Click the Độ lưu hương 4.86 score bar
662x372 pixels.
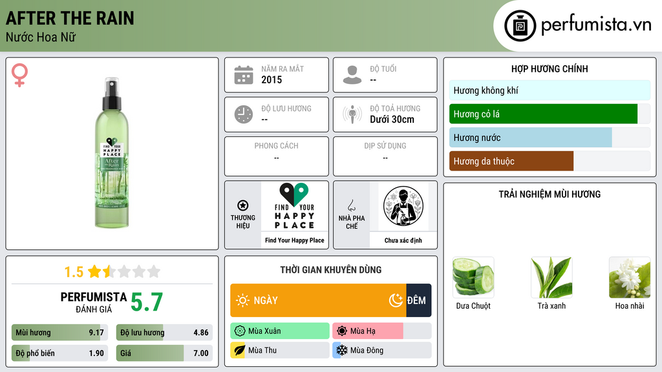164,333
